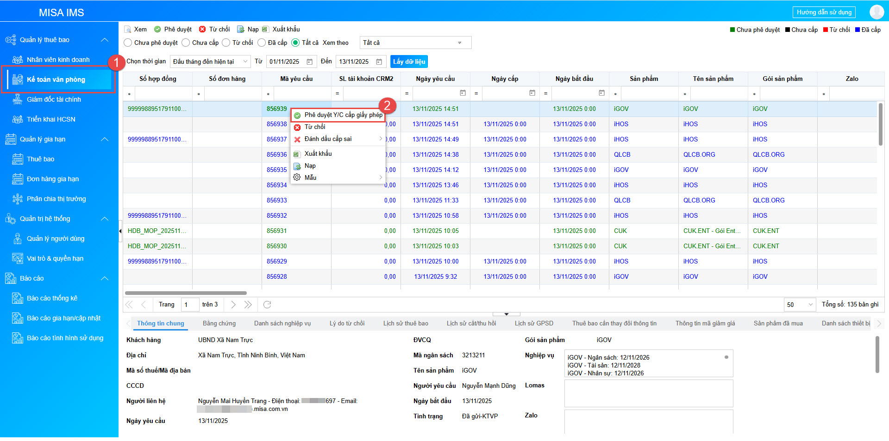
Task: Select the Chưa phê duyệt radio button
Action: pyautogui.click(x=128, y=43)
